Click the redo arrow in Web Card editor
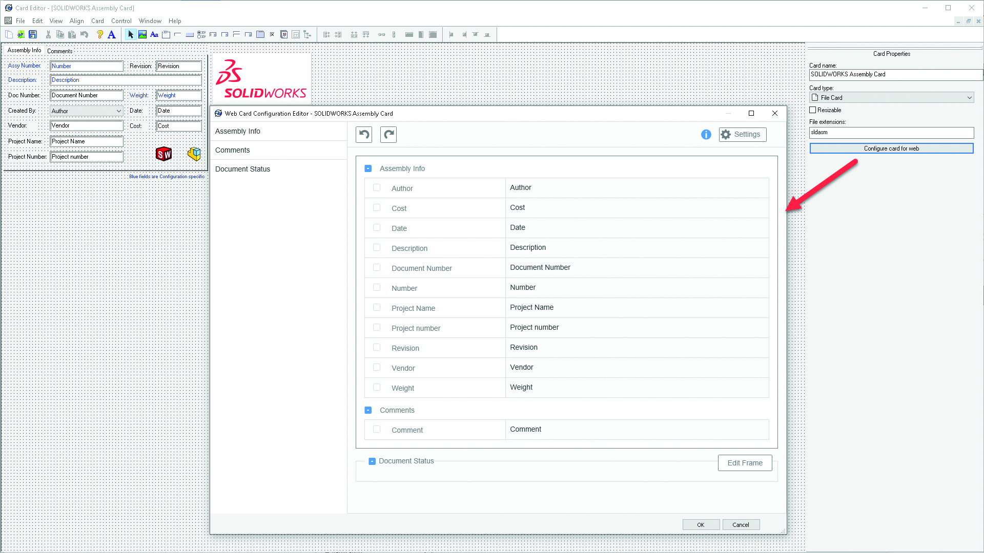 click(x=388, y=135)
